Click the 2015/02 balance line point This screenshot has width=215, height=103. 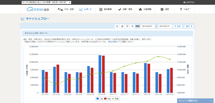(x=159, y=57)
